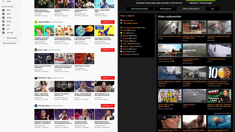Click the JASNA STRONA channel avatar
Viewport: 235px width, 132px height.
(x=36, y=22)
